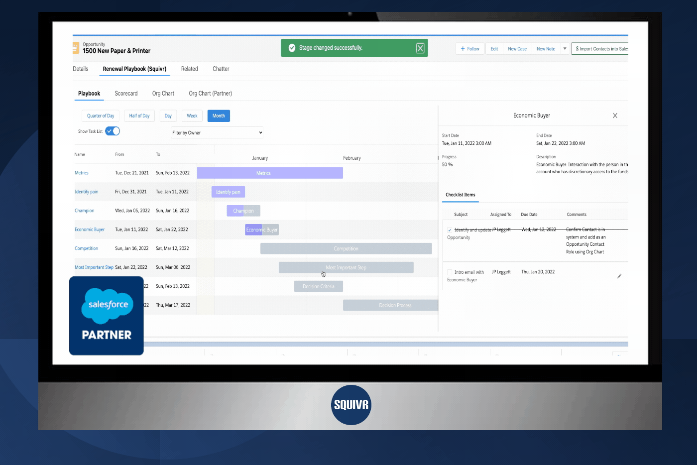Open the Filter by Owner dropdown
697x465 pixels.
(x=217, y=132)
